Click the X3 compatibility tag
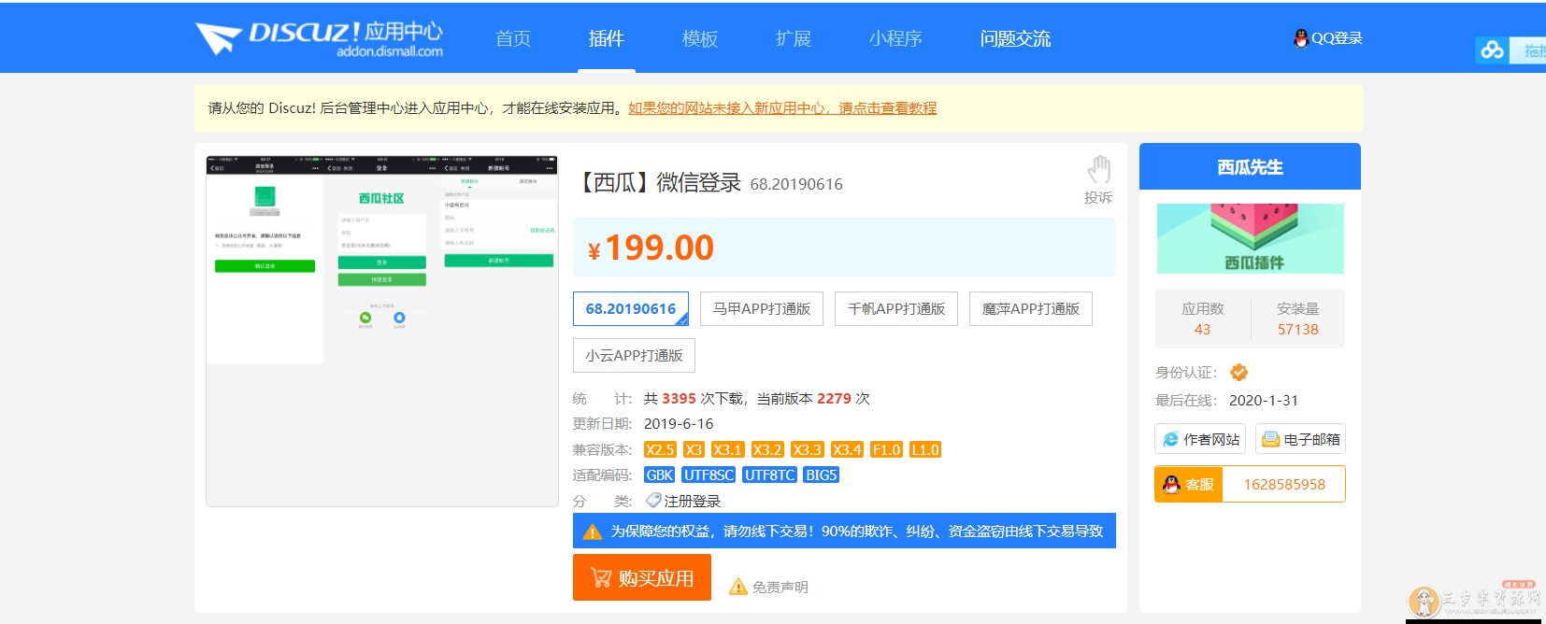This screenshot has height=624, width=1546. coord(694,449)
